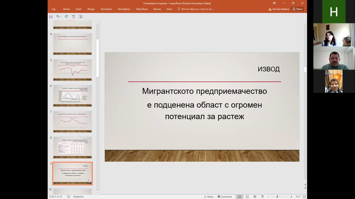Click the 76 % zoom level
The image size is (355, 199).
point(298,197)
